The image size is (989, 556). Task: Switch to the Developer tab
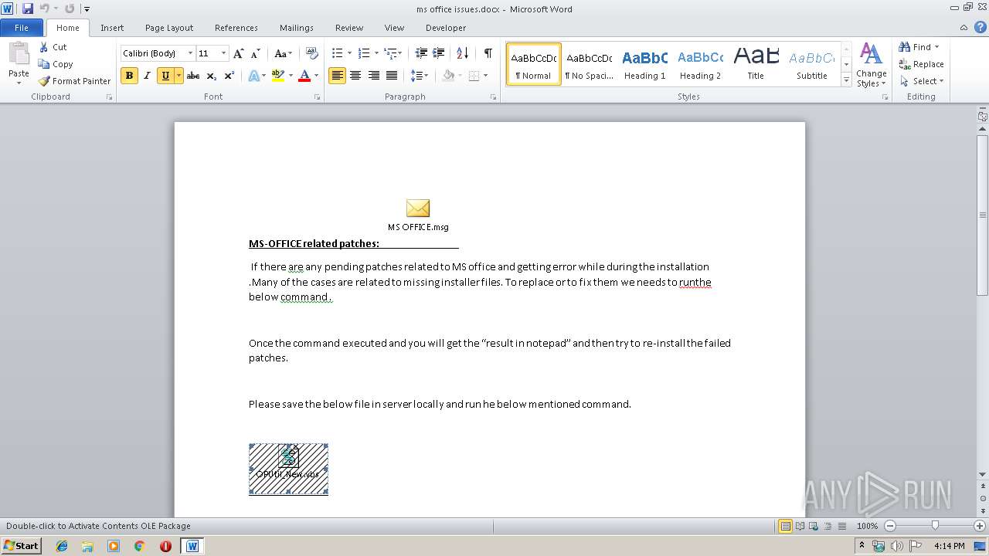(446, 28)
